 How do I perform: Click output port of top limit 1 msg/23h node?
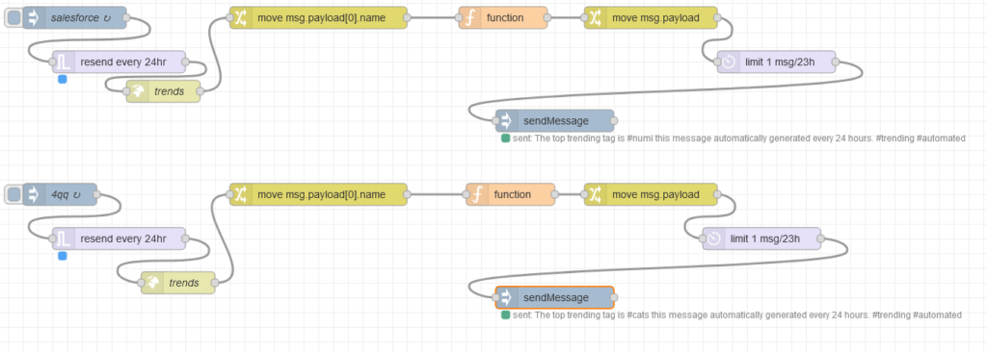836,63
